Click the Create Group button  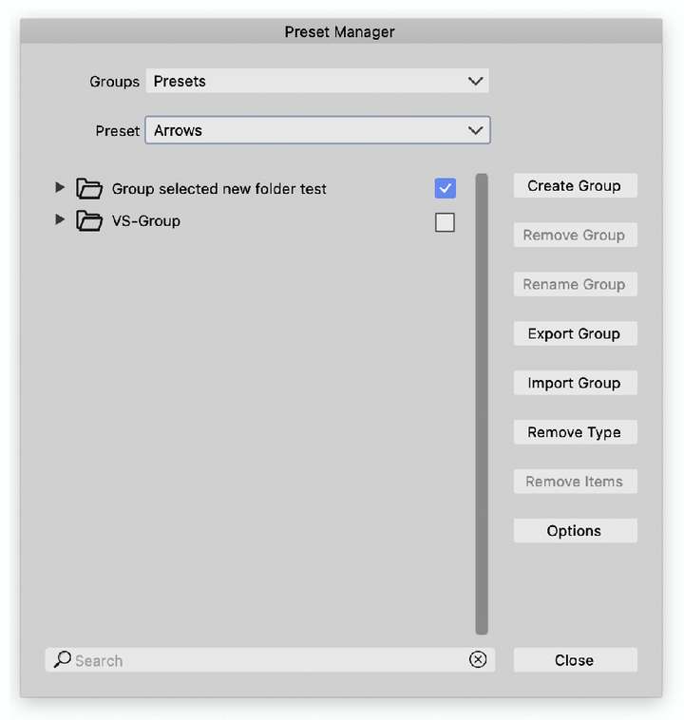575,185
